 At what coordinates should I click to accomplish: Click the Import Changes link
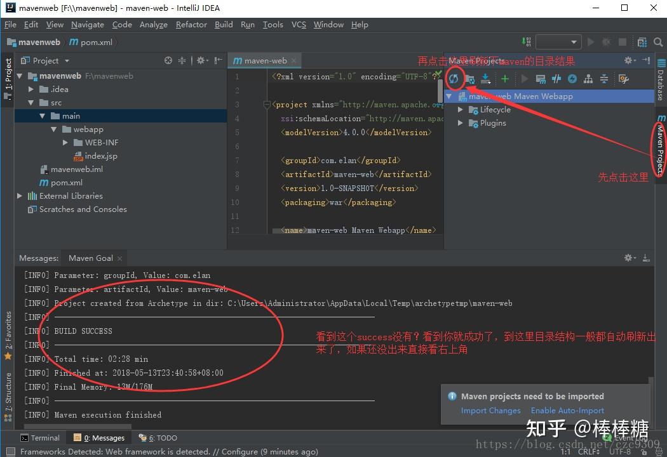pyautogui.click(x=491, y=410)
